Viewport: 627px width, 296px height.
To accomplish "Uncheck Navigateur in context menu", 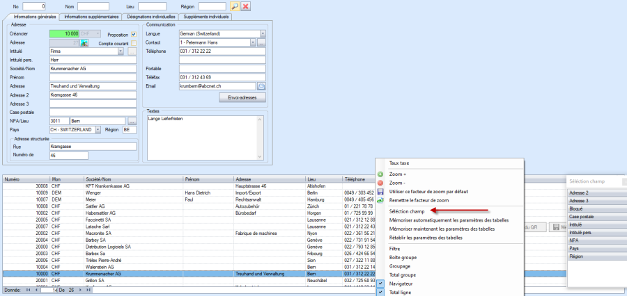I will (x=380, y=283).
